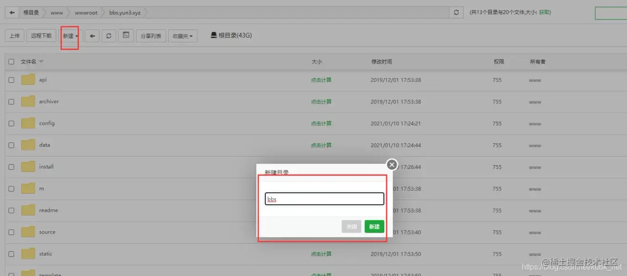Screen dimensions: 627x276
Task: Click the 关闭 button in the dialog
Action: [x=352, y=227]
